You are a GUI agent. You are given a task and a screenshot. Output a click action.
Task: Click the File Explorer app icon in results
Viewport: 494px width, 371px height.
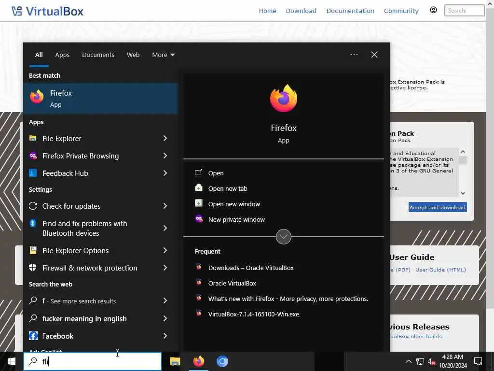(x=33, y=138)
